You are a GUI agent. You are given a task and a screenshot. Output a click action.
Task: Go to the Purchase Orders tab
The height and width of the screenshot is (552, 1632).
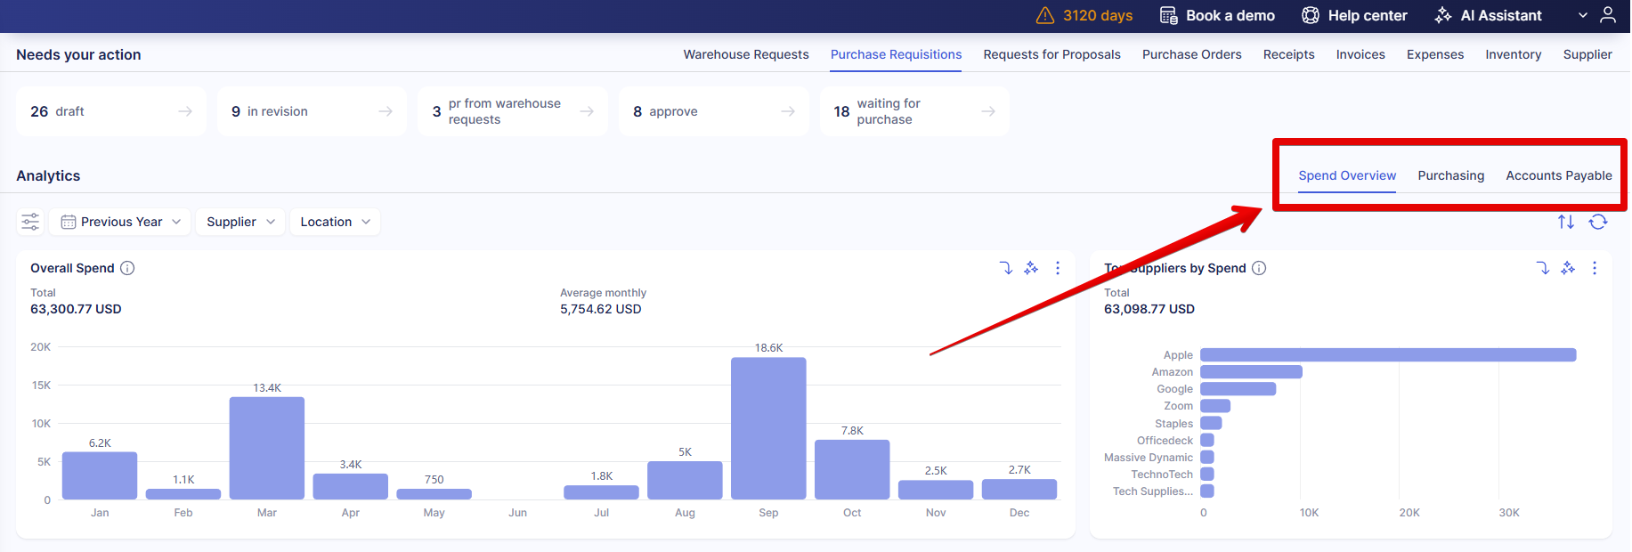[x=1191, y=54]
